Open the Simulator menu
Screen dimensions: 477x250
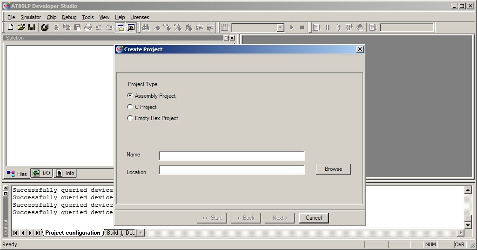tap(31, 17)
